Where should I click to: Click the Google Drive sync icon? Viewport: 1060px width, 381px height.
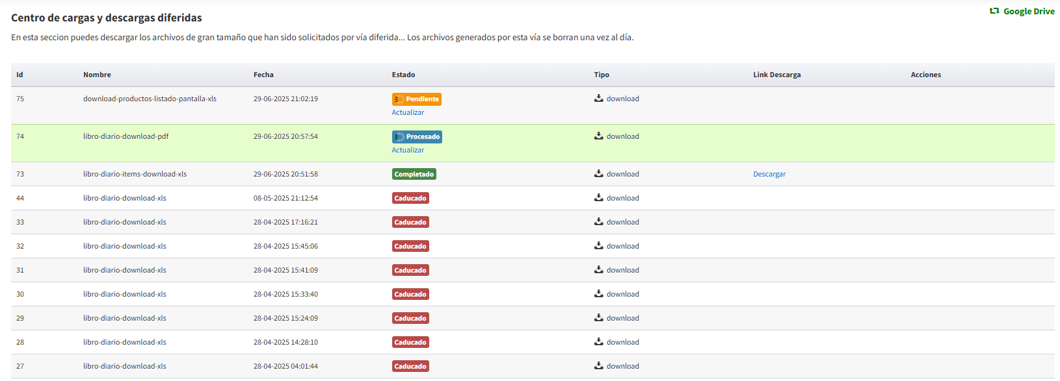pos(994,11)
